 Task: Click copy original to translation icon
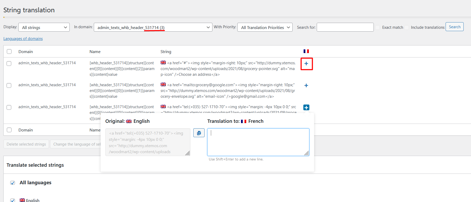coord(199,133)
